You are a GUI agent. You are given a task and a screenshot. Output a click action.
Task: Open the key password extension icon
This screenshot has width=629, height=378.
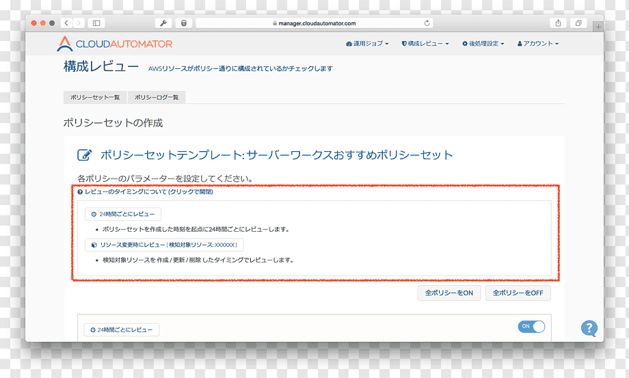click(163, 23)
